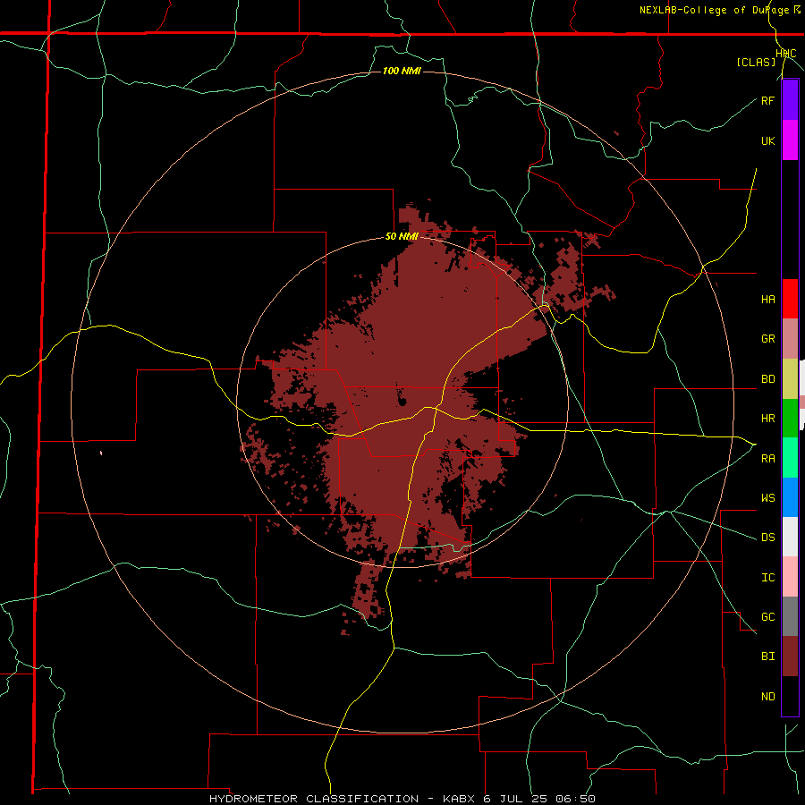
Task: Click the UK magenta legend swatch
Action: tap(790, 140)
